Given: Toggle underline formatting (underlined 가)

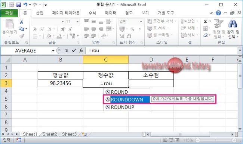Looking at the screenshot, I should pos(49,29).
